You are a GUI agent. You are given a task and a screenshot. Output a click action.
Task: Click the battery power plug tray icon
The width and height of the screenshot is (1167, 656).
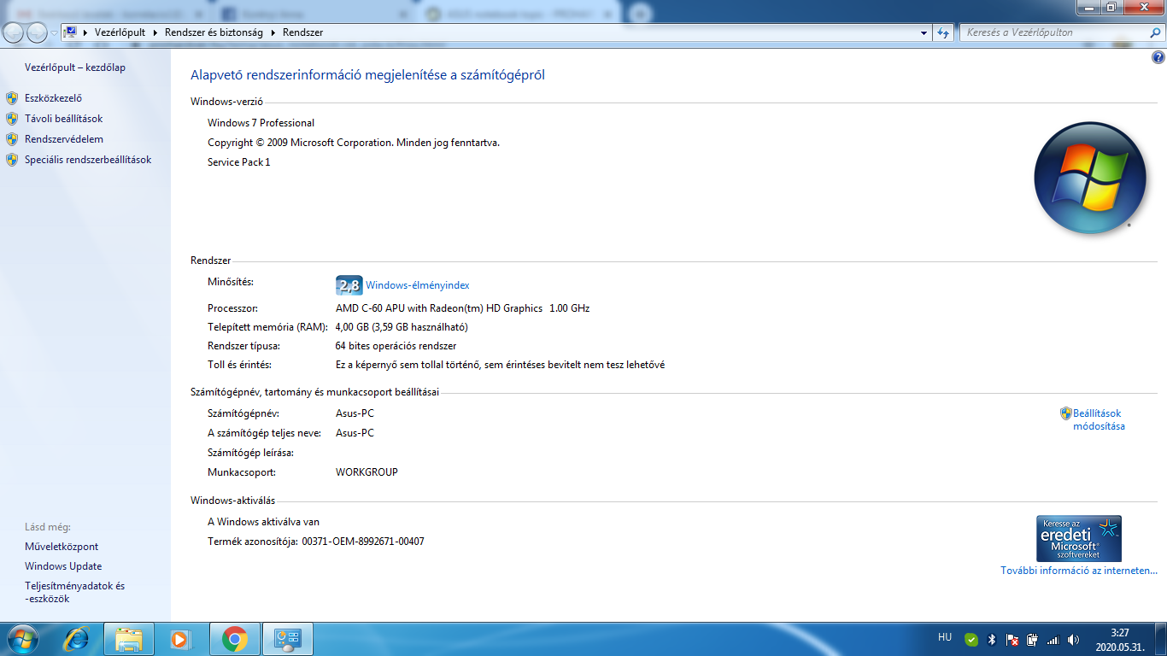(x=1032, y=639)
